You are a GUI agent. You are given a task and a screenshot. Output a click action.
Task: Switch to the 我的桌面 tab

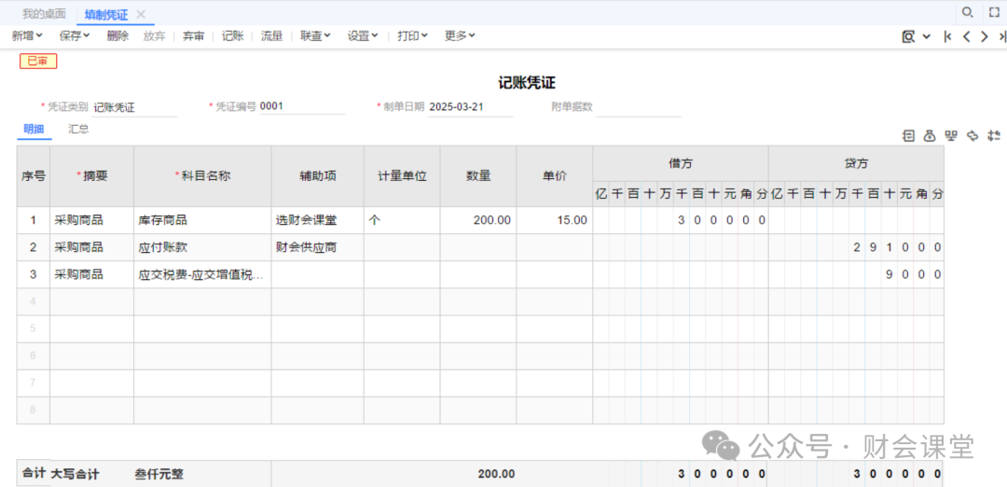coord(44,14)
